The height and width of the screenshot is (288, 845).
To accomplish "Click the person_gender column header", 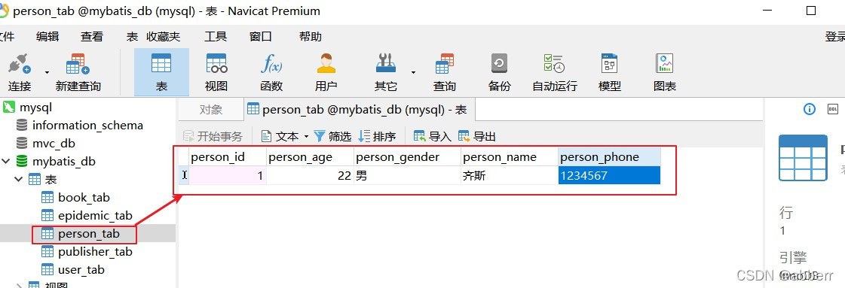I will point(408,157).
